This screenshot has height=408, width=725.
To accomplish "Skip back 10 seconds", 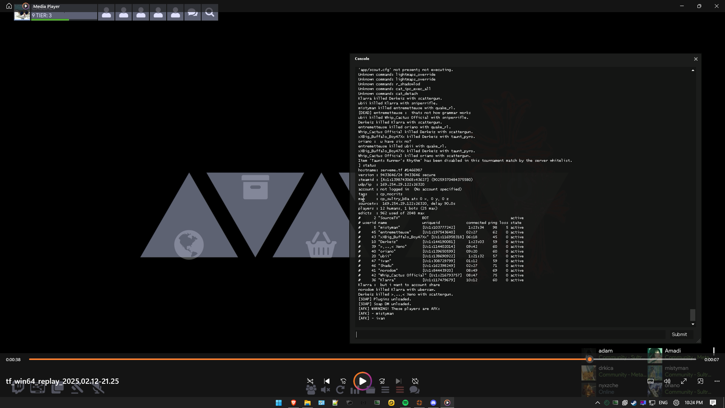I will 343,381.
